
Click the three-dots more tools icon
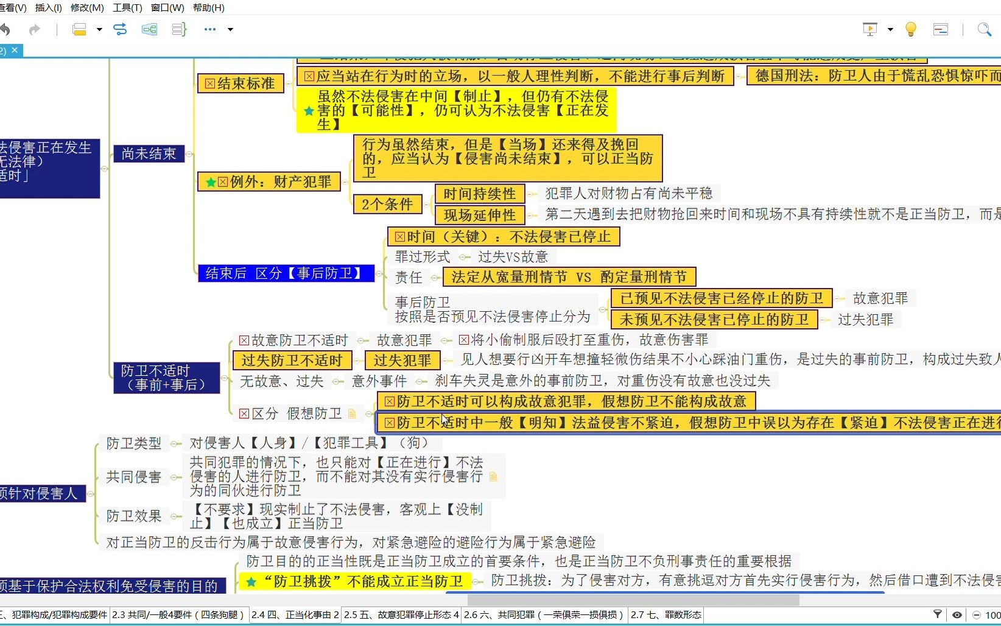(x=210, y=29)
